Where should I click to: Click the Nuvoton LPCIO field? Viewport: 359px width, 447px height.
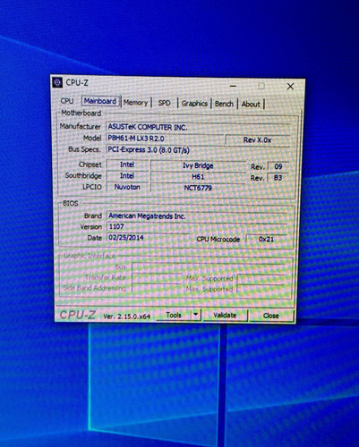point(127,187)
